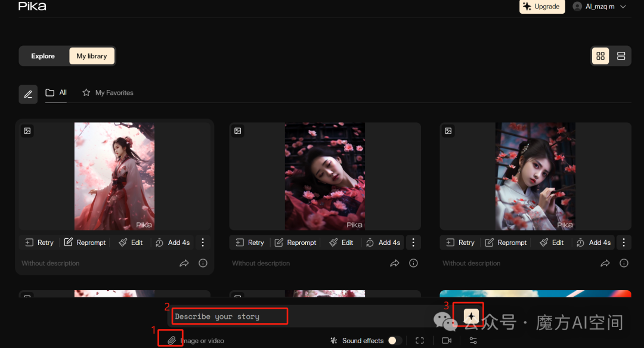This screenshot has height=348, width=644.
Task: Switch to grid view layout
Action: pos(600,56)
